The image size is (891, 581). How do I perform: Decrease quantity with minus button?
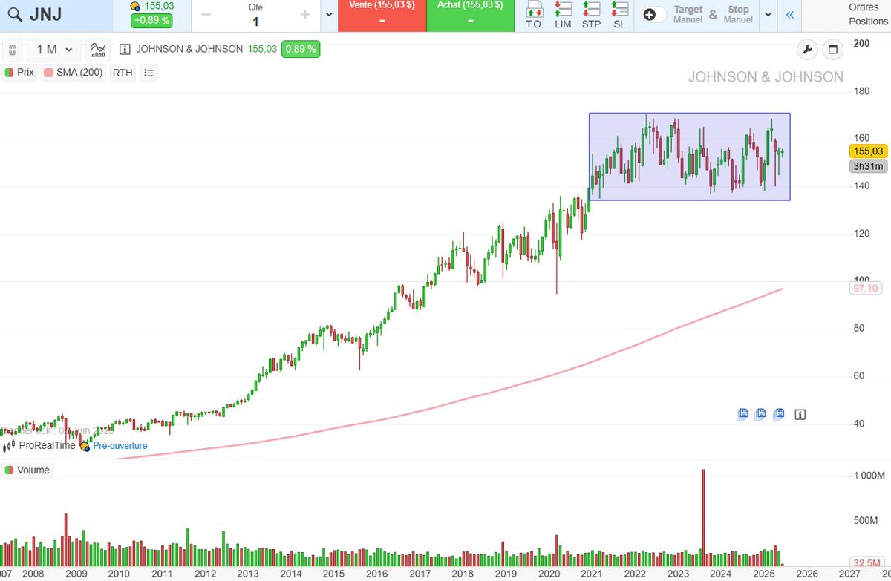(206, 15)
